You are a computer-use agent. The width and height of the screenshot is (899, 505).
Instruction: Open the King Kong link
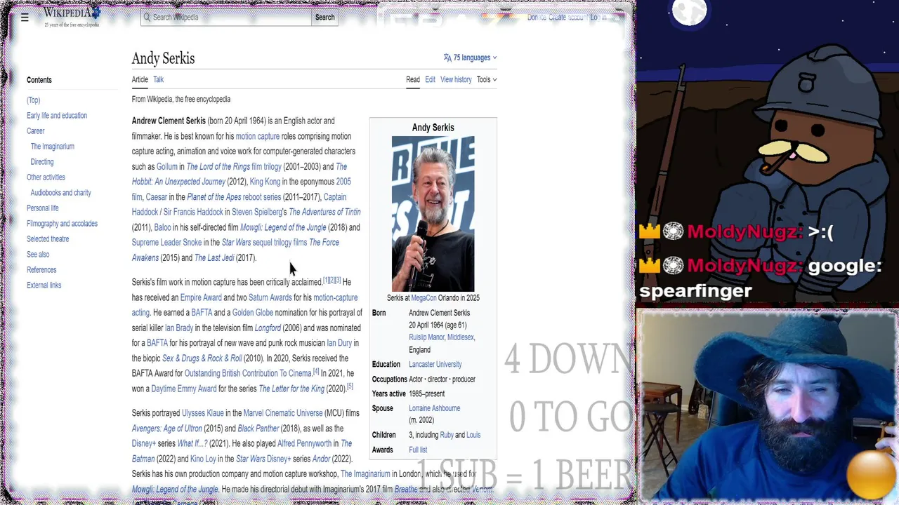265,182
